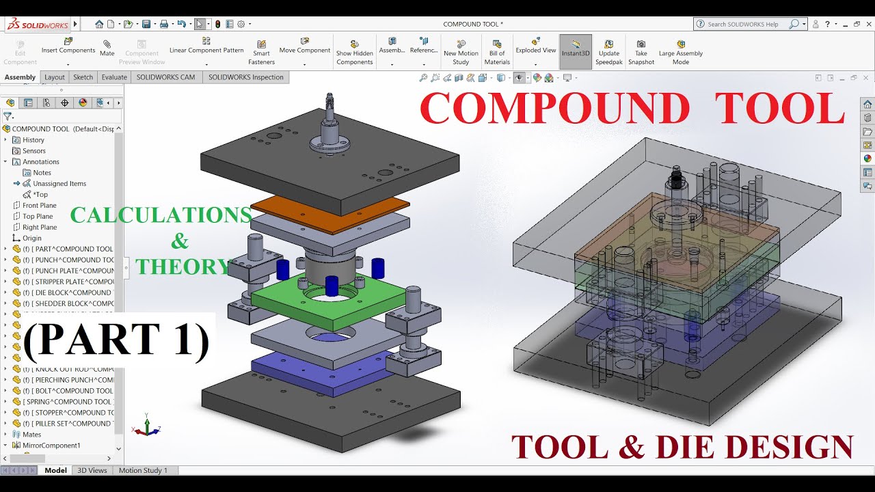The height and width of the screenshot is (492, 875).
Task: Undo the last action
Action: 181,24
